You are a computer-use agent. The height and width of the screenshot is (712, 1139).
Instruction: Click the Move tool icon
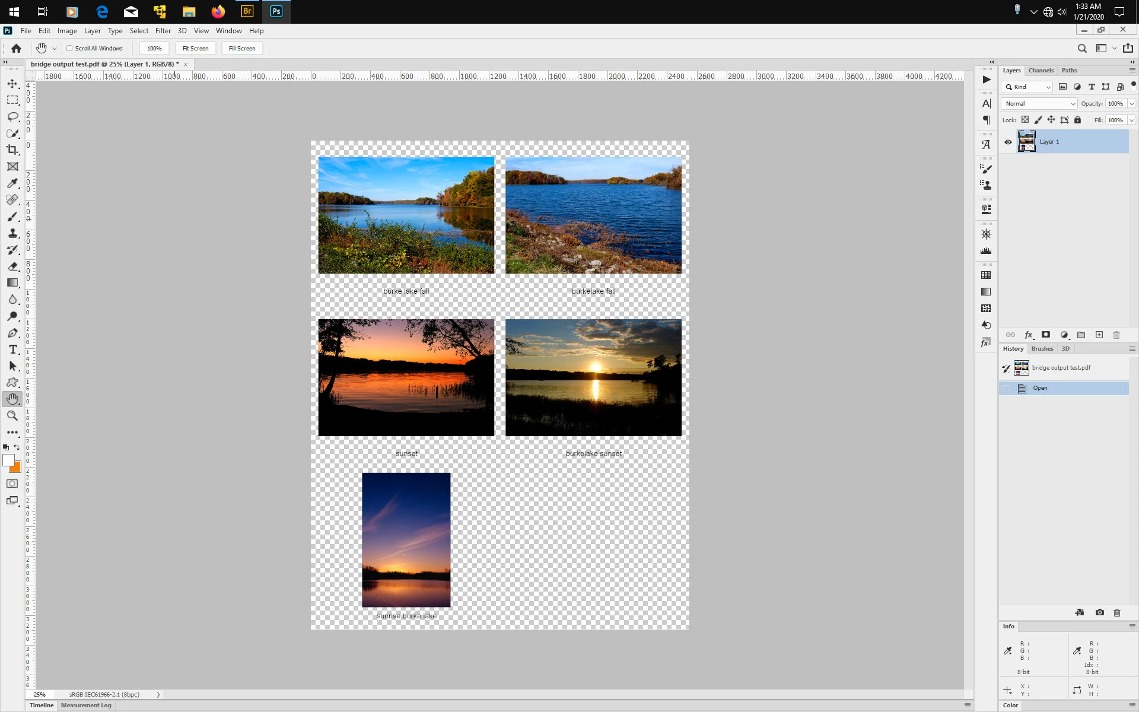tap(12, 84)
